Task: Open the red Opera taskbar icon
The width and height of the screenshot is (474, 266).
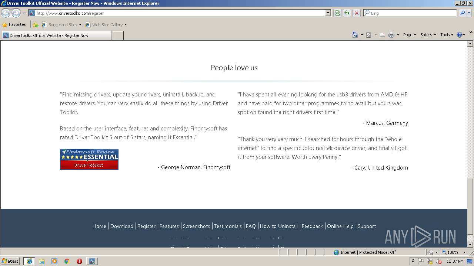Action: tap(79, 261)
